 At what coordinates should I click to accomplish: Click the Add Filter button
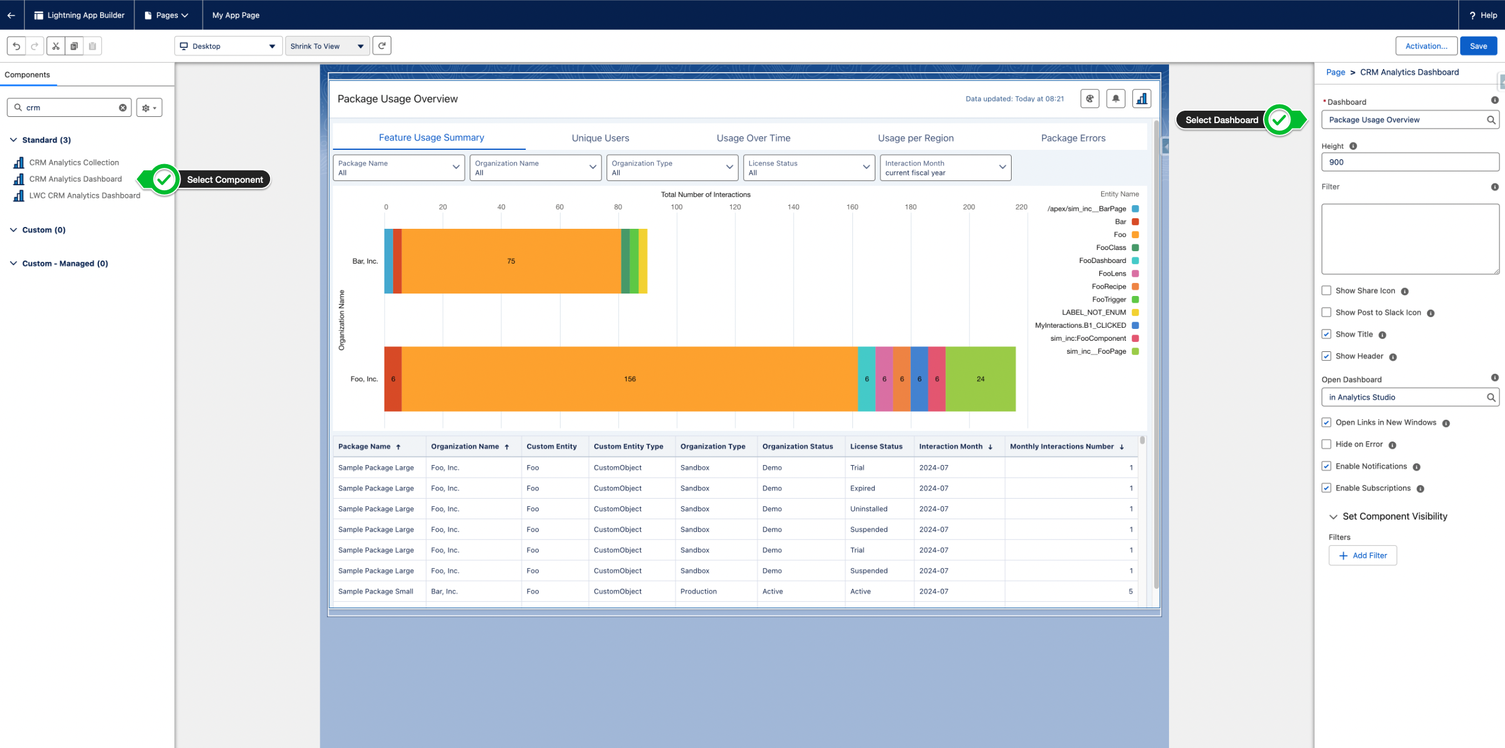pos(1363,555)
